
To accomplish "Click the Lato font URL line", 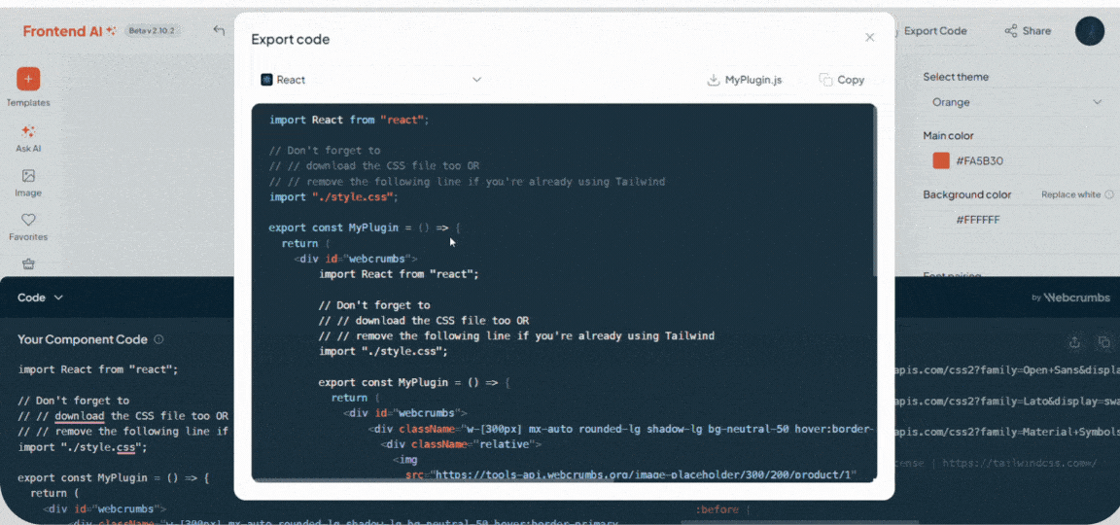I will [x=1007, y=402].
